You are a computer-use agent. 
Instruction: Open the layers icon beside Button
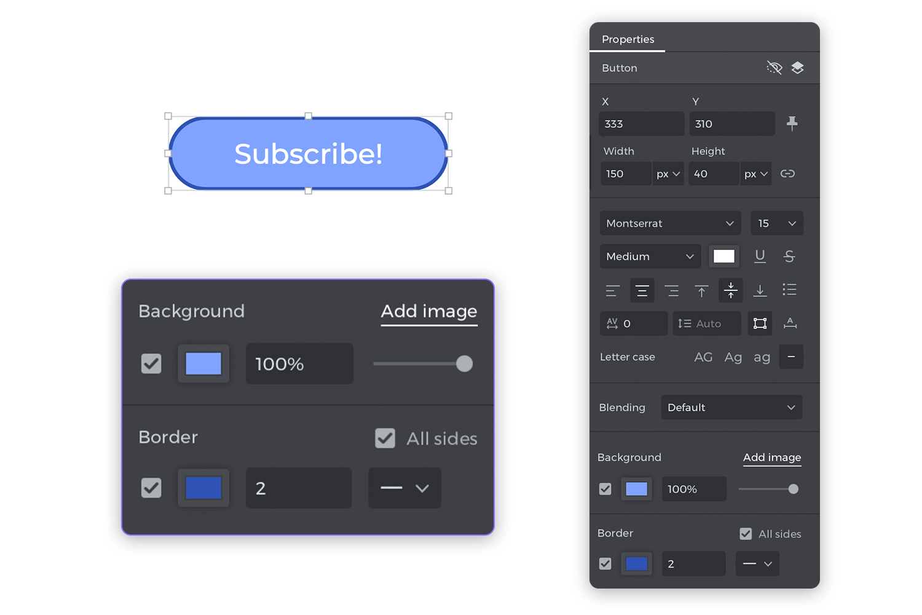click(797, 68)
